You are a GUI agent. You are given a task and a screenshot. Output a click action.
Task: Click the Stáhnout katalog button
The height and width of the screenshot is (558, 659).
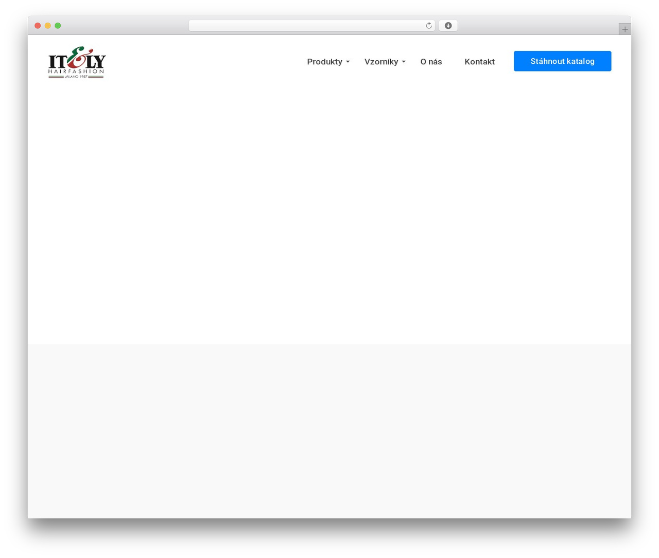pos(562,61)
